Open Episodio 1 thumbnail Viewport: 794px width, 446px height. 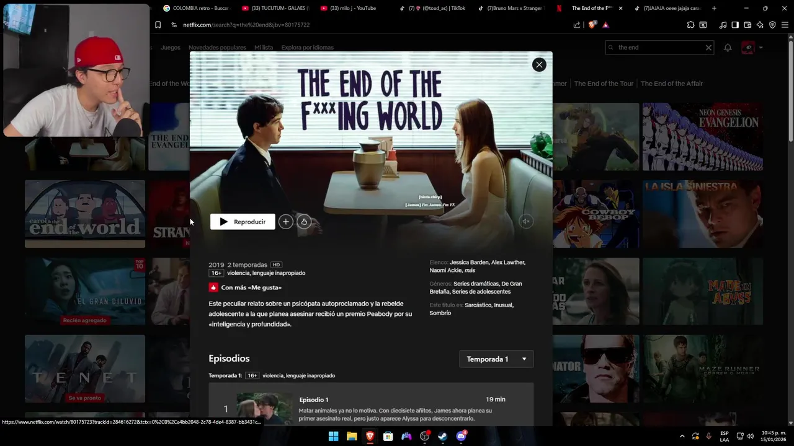[264, 408]
